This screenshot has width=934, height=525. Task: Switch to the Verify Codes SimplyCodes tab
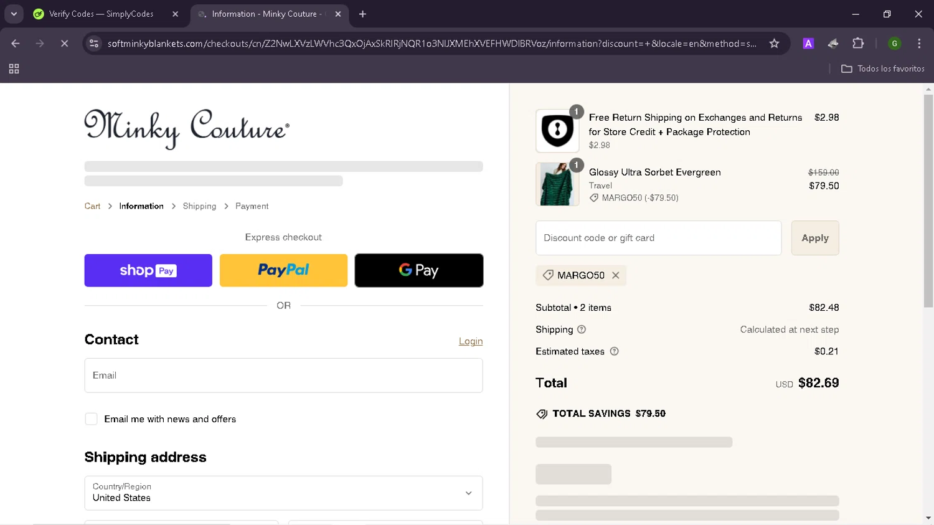click(107, 14)
